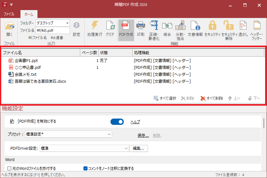Click Delete (削除) in the file list toolbar
Viewport: 267px width, 178px height.
[x=187, y=98]
